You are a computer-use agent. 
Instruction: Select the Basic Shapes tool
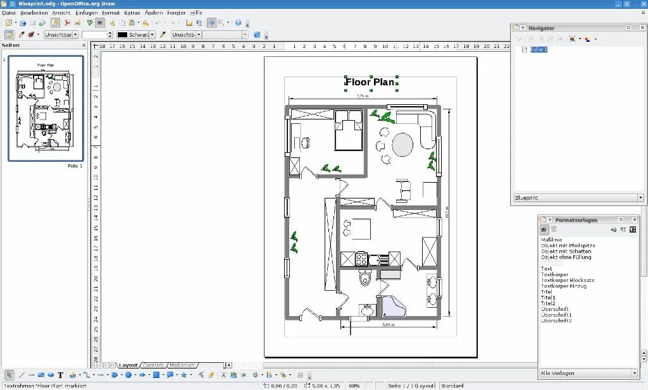(x=115, y=375)
